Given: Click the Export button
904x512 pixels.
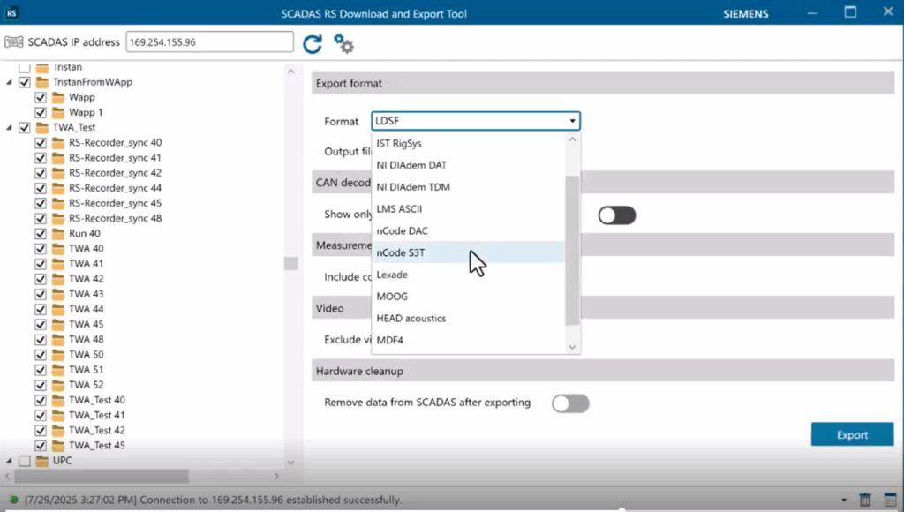Looking at the screenshot, I should pyautogui.click(x=851, y=433).
